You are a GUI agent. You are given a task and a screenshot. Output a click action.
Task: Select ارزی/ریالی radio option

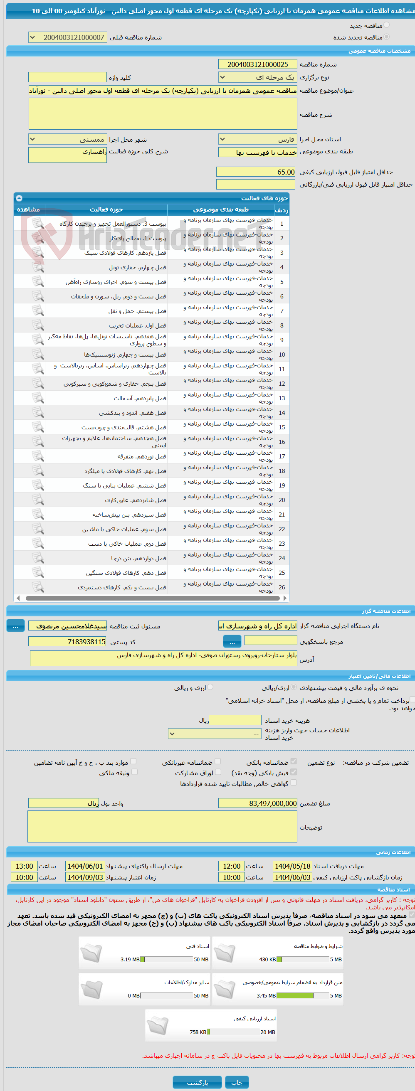294,687
